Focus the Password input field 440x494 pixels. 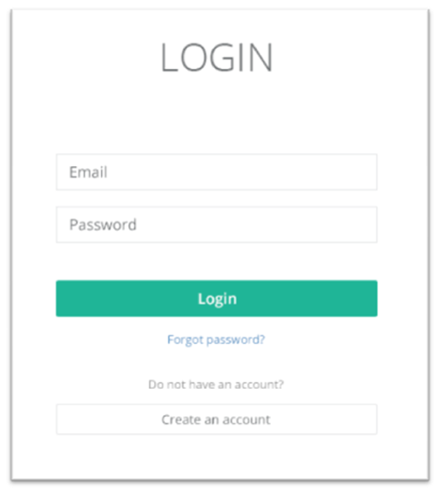pos(216,225)
